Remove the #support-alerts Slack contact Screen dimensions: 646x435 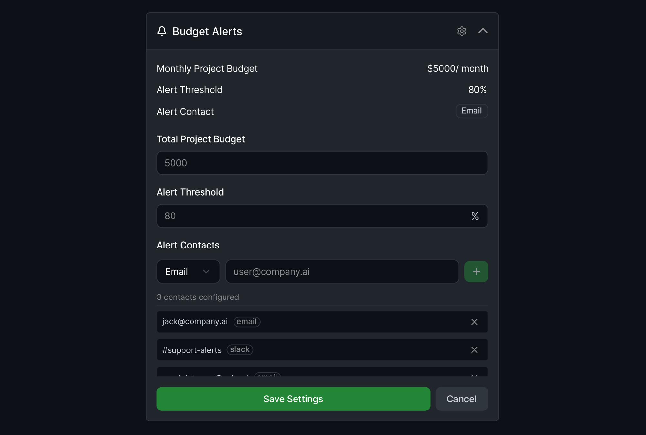474,350
